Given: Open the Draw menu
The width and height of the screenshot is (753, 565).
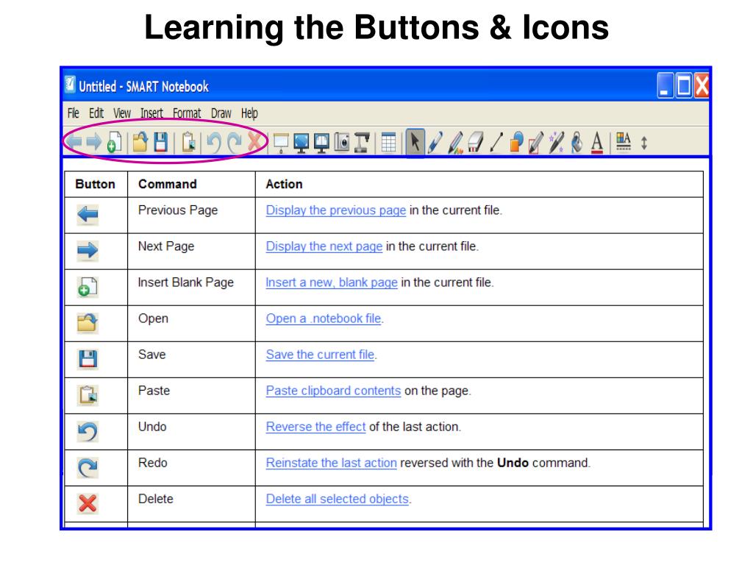Looking at the screenshot, I should (221, 113).
